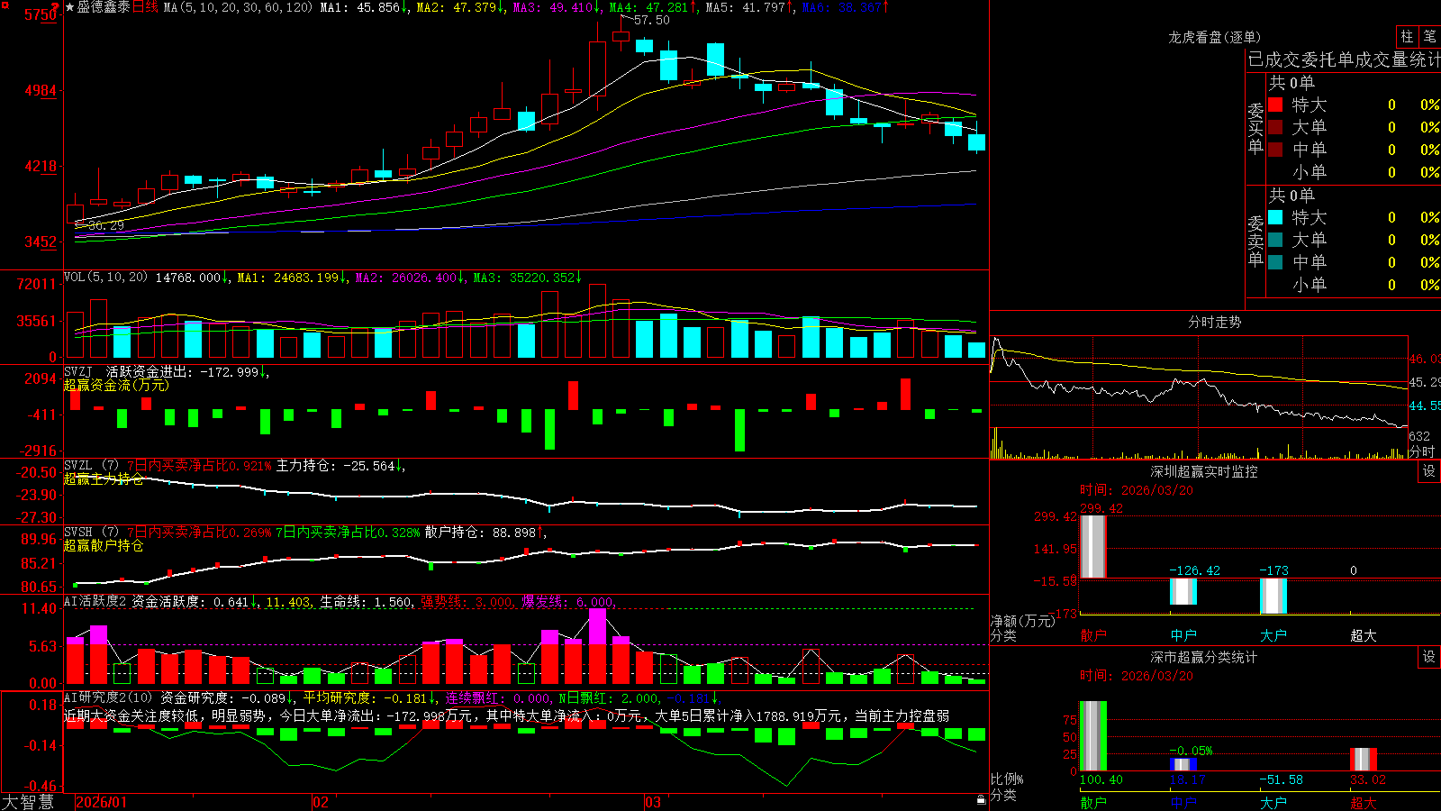Jump to the 03 month marker
This screenshot has height=811, width=1441.
(x=654, y=802)
